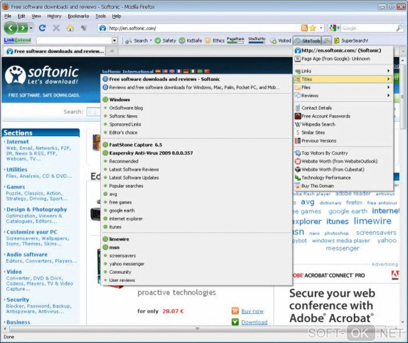
Task: Select Website Worth (from Cubestat)
Action: coord(343,169)
